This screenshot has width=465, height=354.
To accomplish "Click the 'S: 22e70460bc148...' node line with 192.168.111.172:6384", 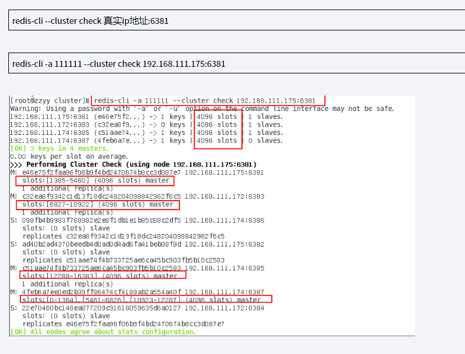I will click(137, 308).
